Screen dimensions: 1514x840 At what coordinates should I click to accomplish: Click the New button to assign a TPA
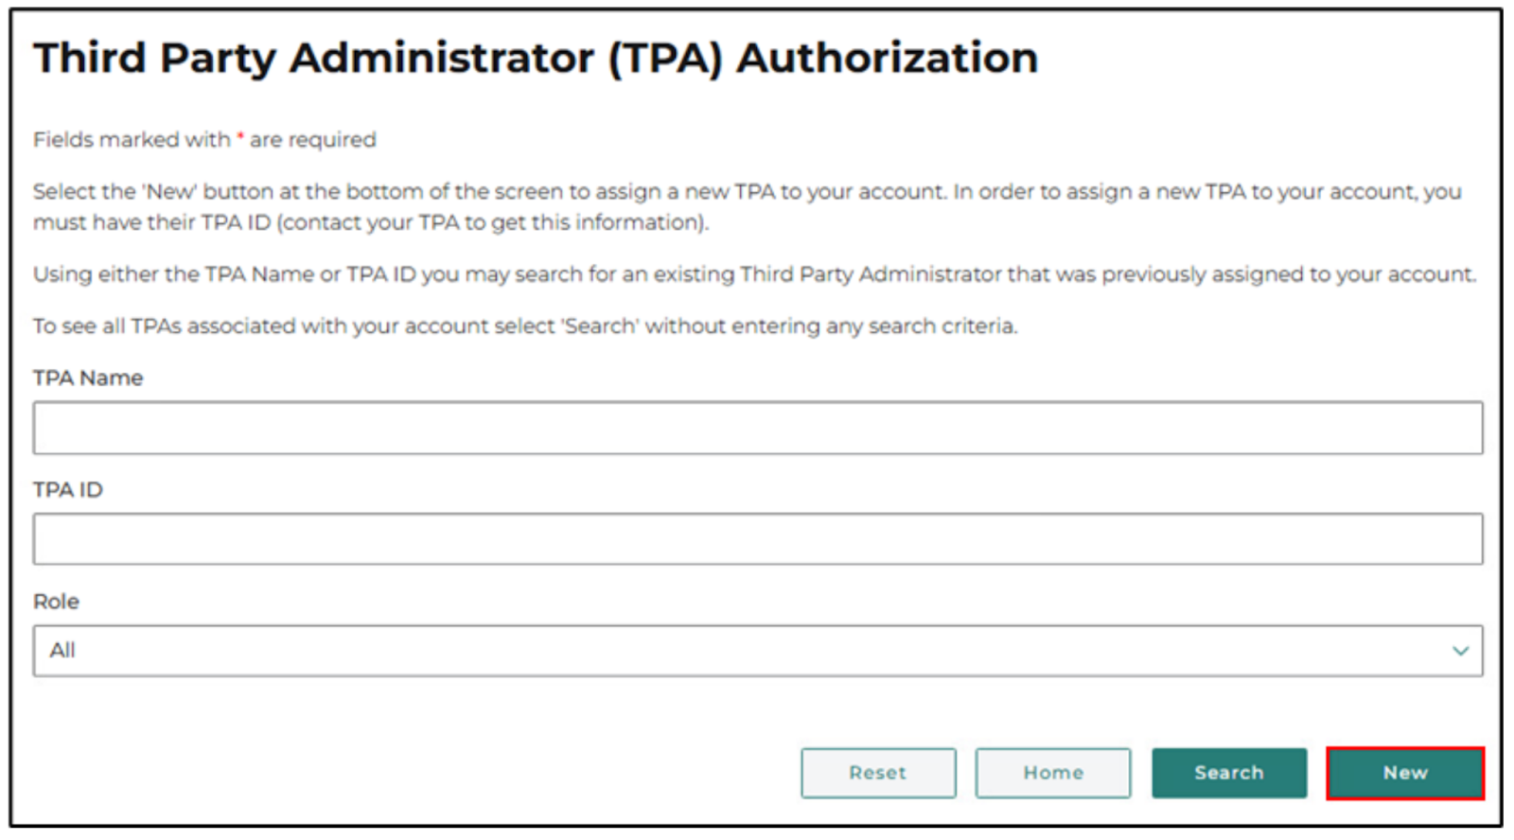[x=1405, y=773]
